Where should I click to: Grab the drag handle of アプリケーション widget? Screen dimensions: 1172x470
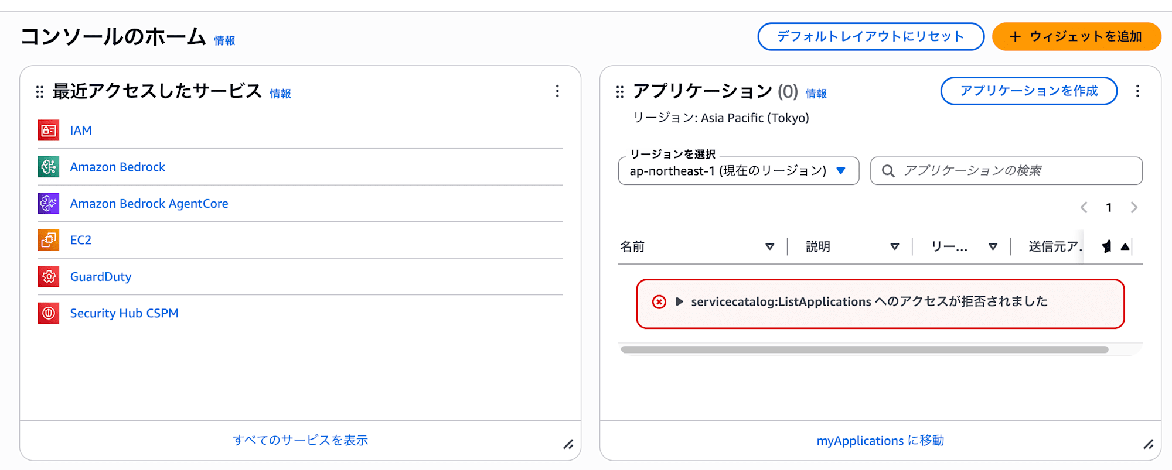click(x=620, y=91)
